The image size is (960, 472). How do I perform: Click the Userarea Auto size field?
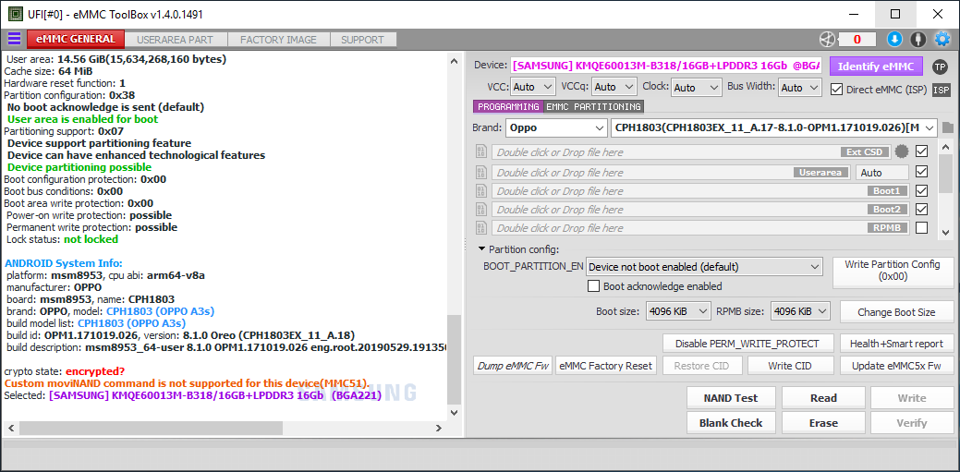882,173
